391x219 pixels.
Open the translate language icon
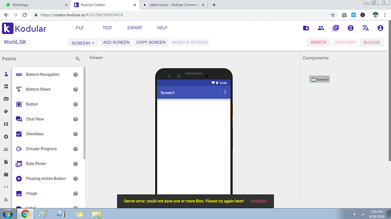(x=365, y=28)
